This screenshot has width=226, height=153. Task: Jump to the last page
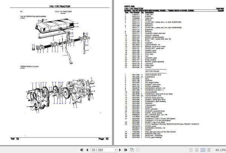(x=125, y=150)
